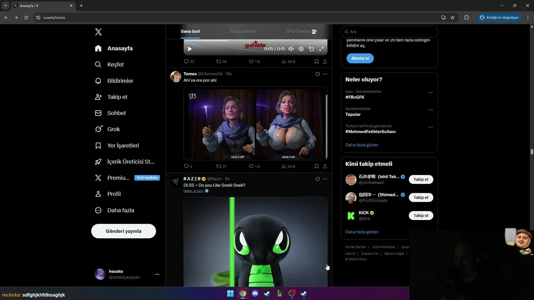Toggle picture-in-picture on video
Viewport: 534px width, 300px height.
click(311, 49)
